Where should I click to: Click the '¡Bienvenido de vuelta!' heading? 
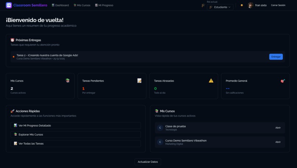tap(35, 20)
